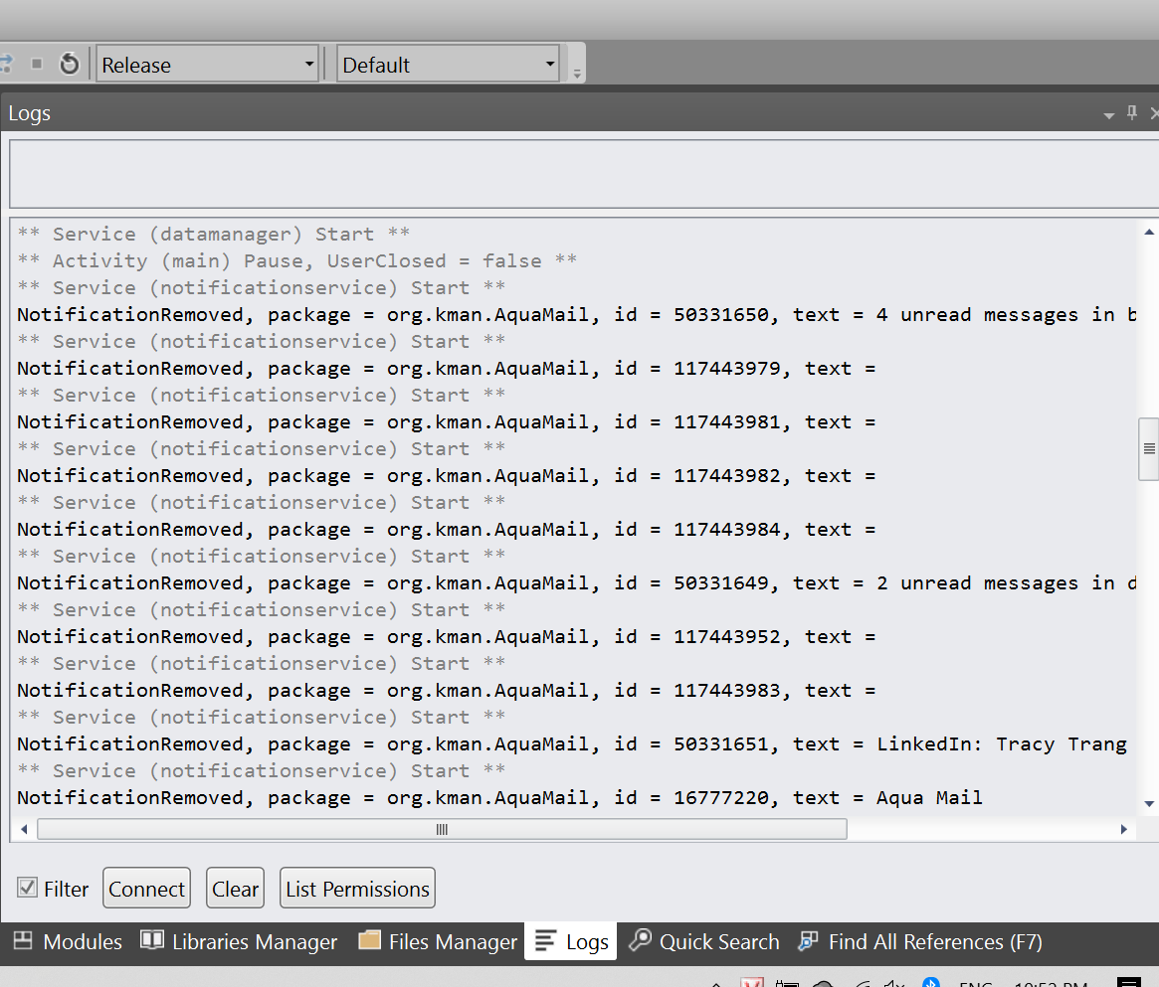Open the Files Manager tab

438,941
